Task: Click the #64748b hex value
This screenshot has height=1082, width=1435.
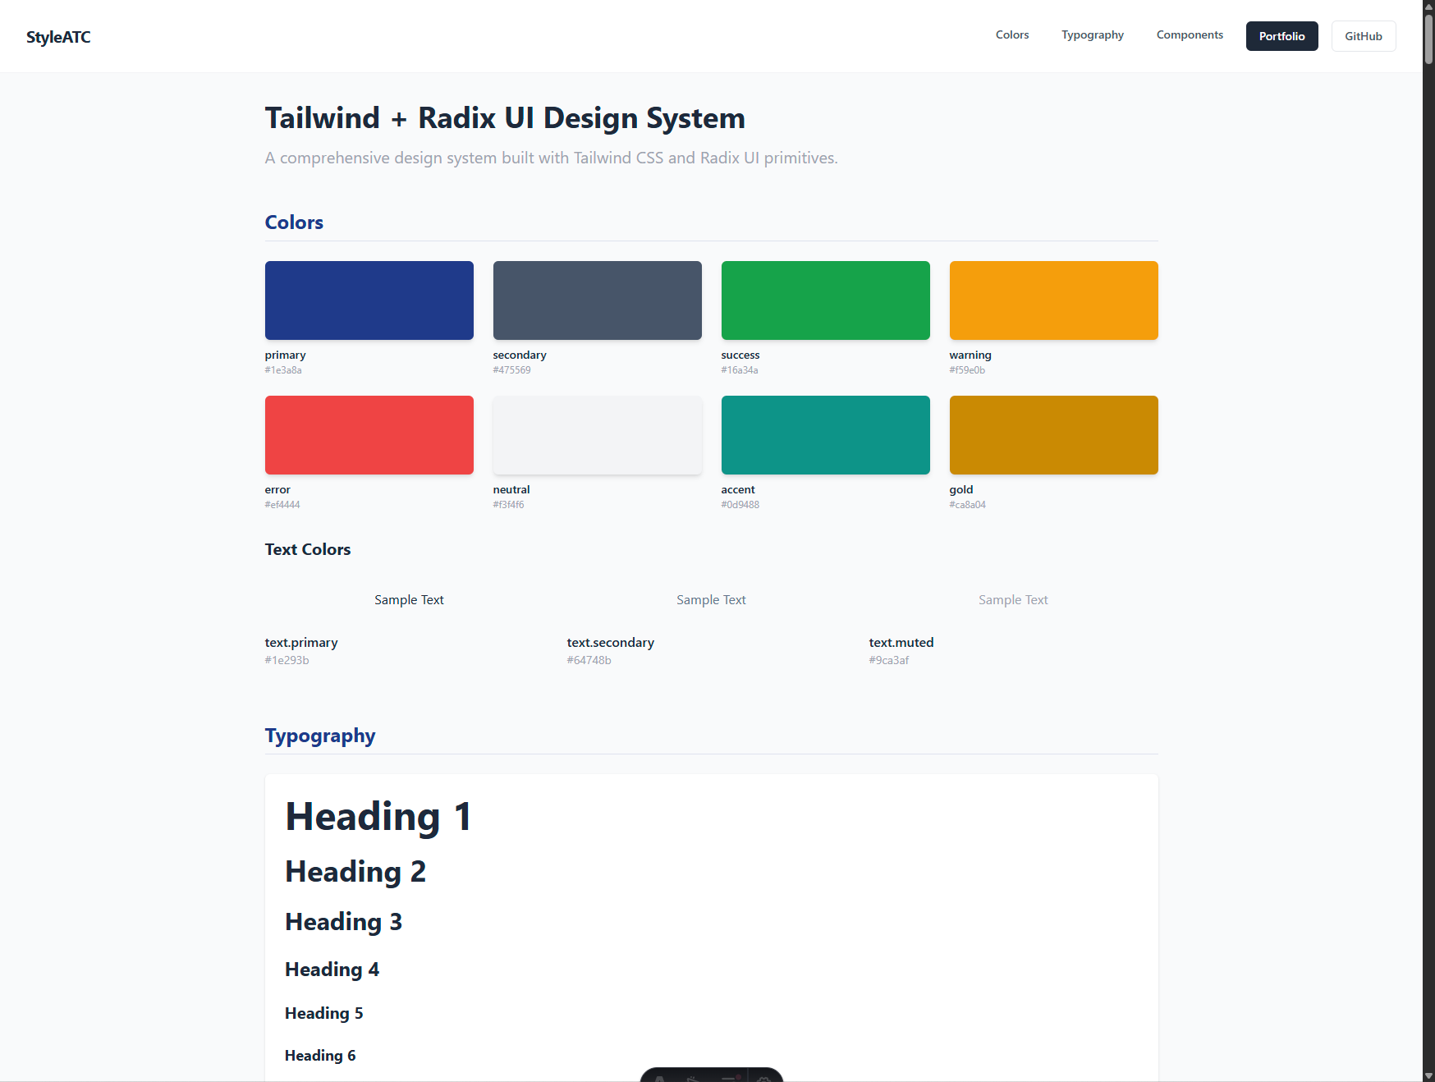Action: (589, 660)
